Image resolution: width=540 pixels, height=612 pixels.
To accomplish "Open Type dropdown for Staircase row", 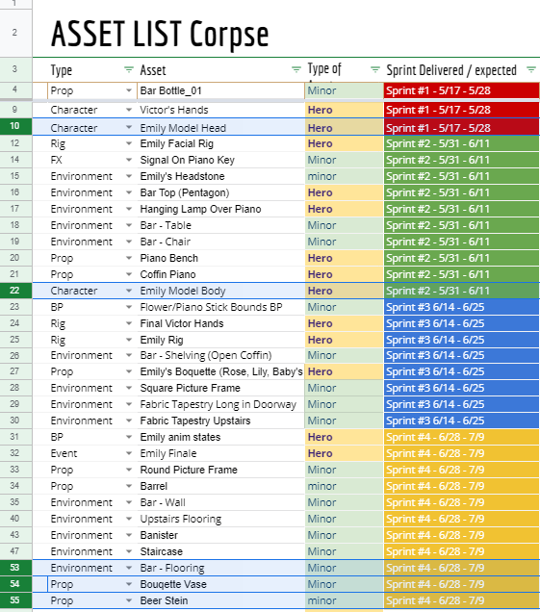I will tap(129, 551).
